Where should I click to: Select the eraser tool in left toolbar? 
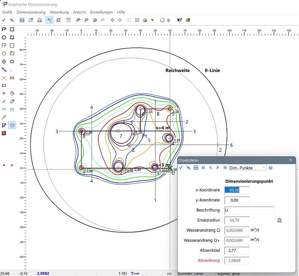coord(12,101)
